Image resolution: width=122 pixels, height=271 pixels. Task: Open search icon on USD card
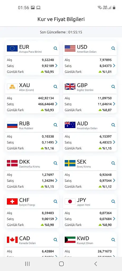[113, 48]
